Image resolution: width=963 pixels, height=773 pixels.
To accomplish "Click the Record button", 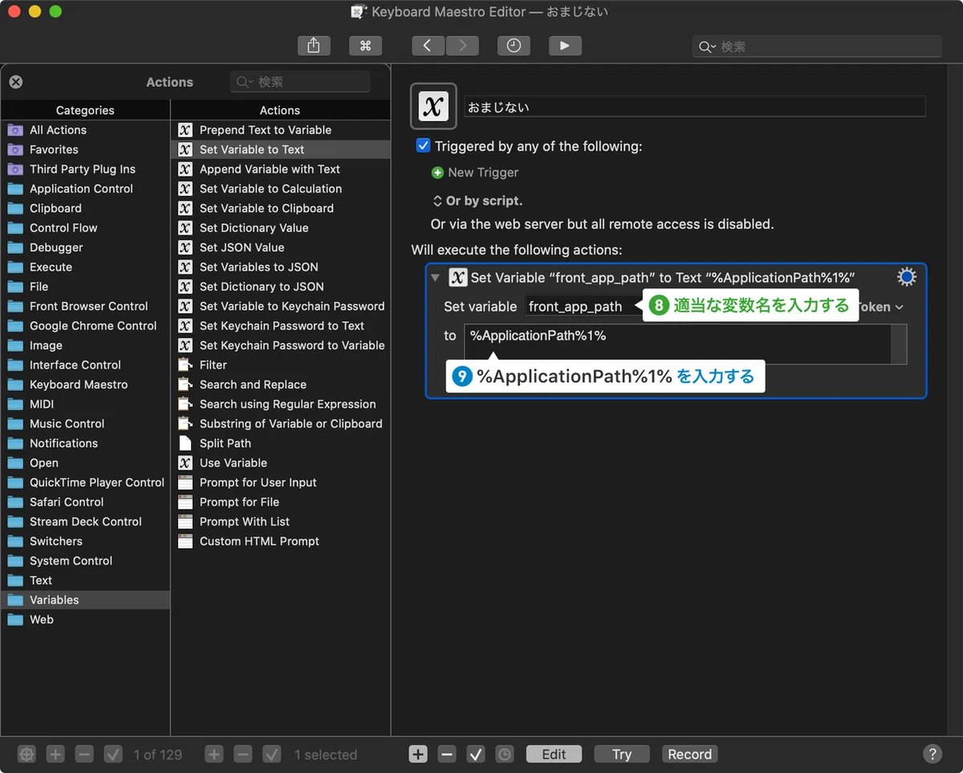I will point(690,754).
